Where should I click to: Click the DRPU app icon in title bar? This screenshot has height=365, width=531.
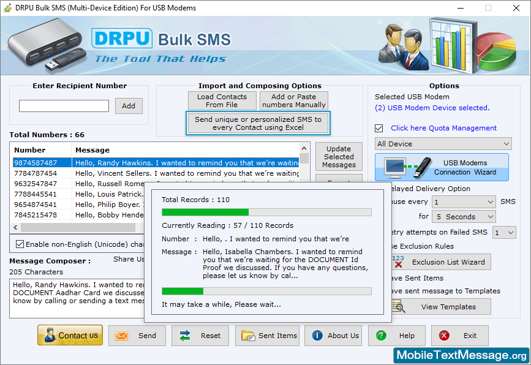tap(7, 8)
